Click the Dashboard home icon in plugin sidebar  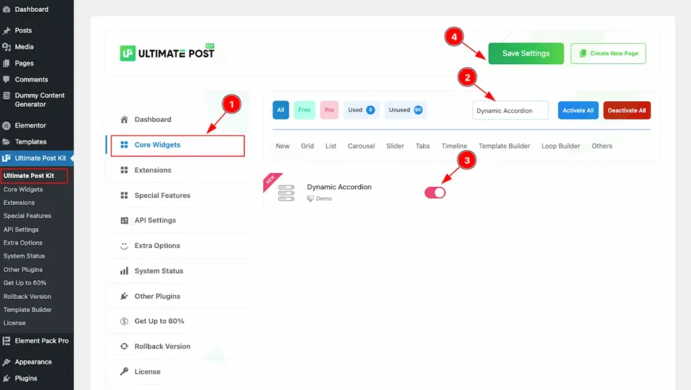[124, 119]
